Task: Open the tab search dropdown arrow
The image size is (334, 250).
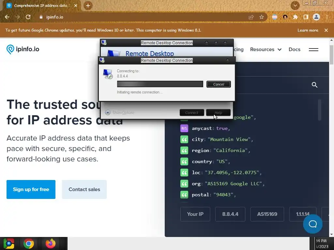Action: click(x=295, y=6)
